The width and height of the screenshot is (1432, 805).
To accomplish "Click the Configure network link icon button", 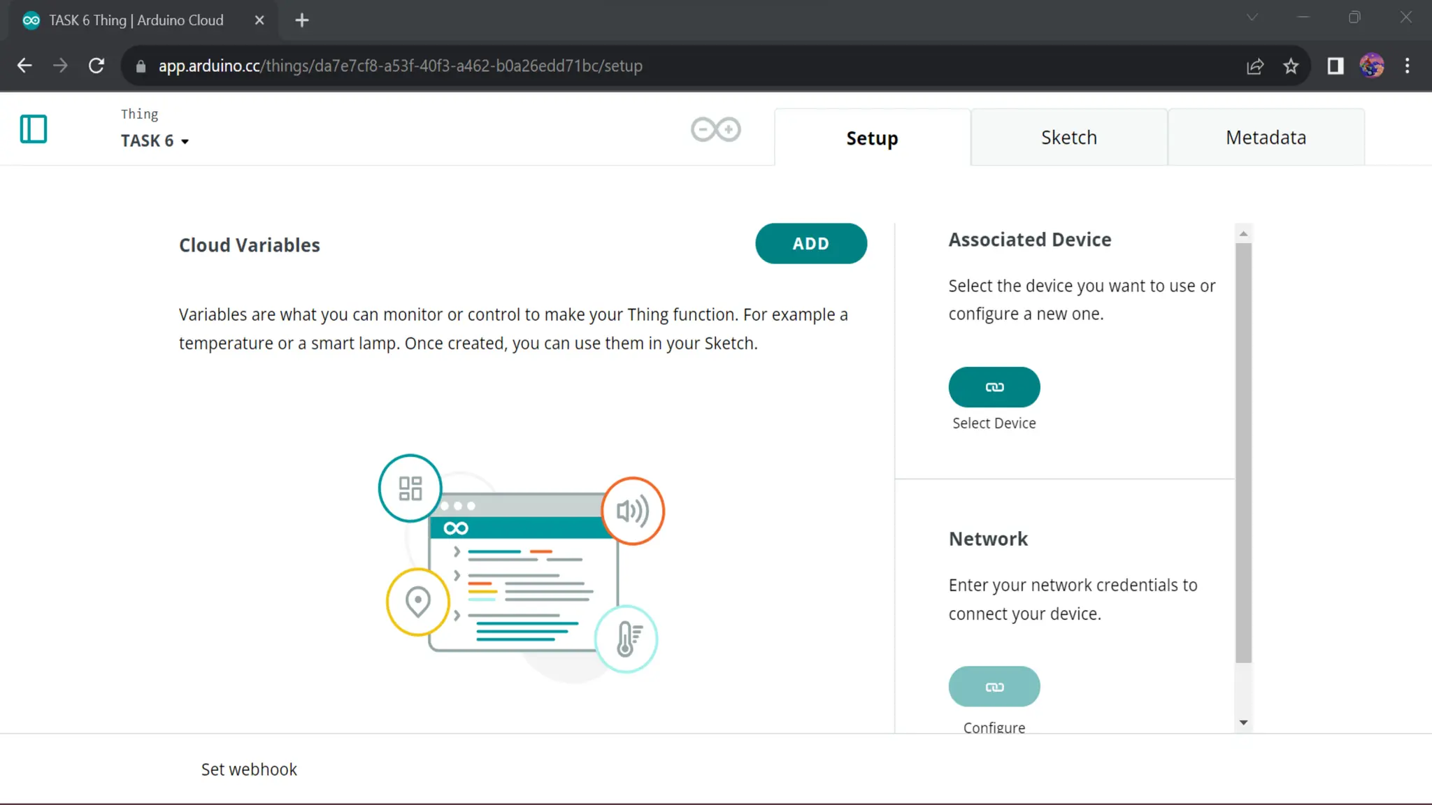I will (994, 686).
